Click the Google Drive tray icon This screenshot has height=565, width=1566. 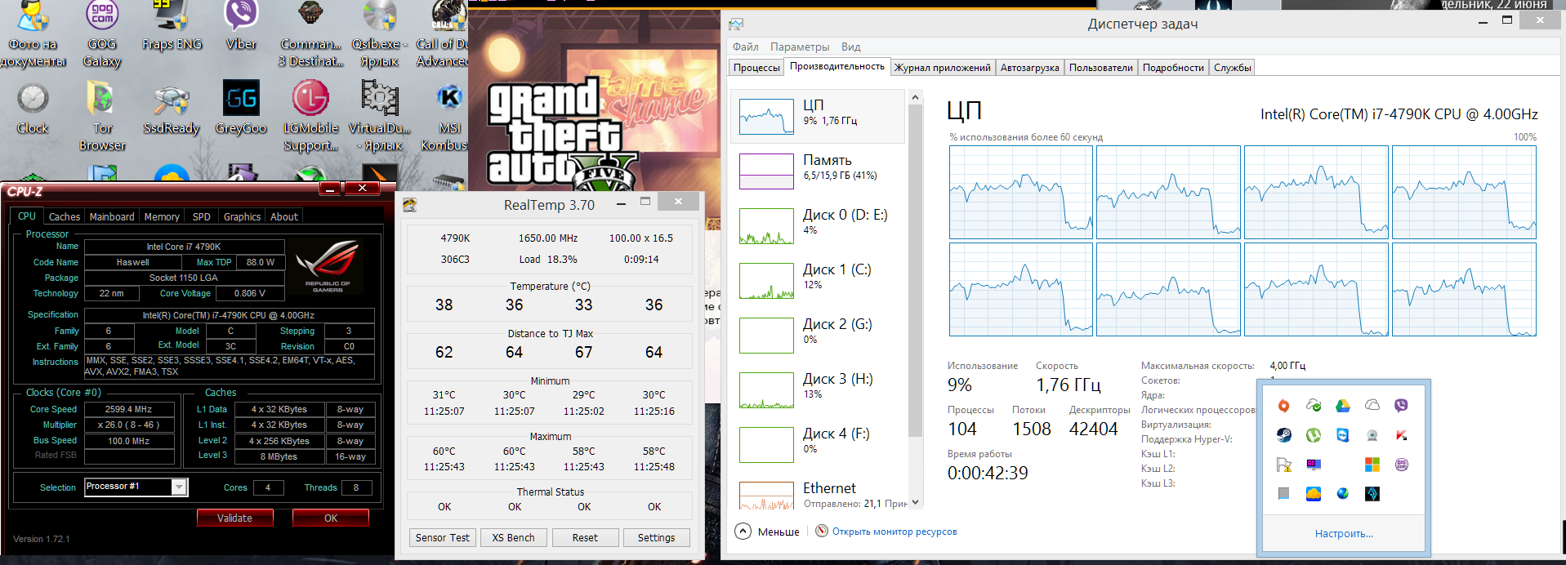[x=1343, y=406]
